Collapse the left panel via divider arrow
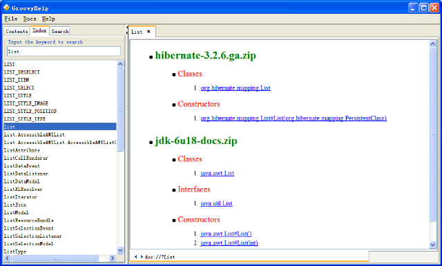442x266 pixels. pyautogui.click(x=127, y=28)
